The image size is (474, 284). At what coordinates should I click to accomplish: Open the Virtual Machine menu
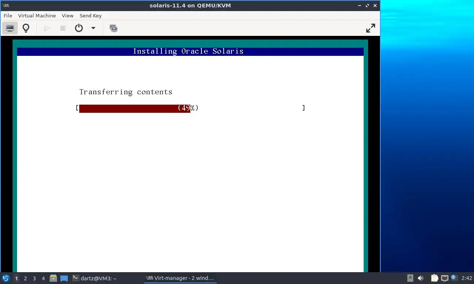[x=37, y=16]
